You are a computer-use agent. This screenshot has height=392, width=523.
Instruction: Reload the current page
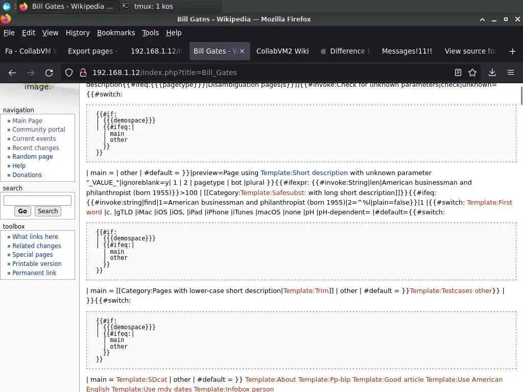tap(49, 72)
